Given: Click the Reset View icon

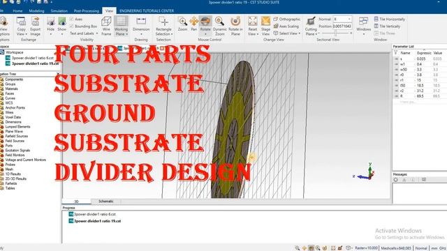Looking at the screenshot, I should [x=253, y=22].
